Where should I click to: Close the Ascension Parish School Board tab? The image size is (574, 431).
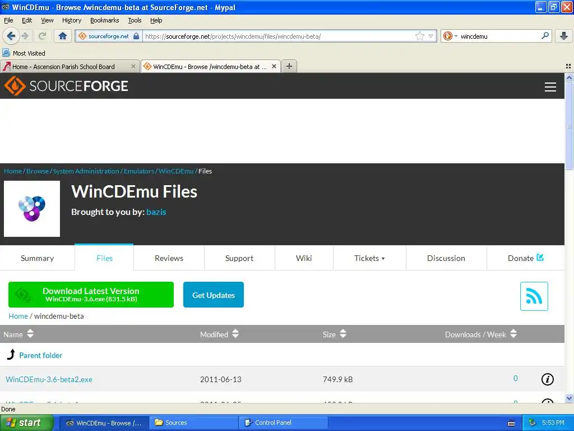[x=133, y=66]
